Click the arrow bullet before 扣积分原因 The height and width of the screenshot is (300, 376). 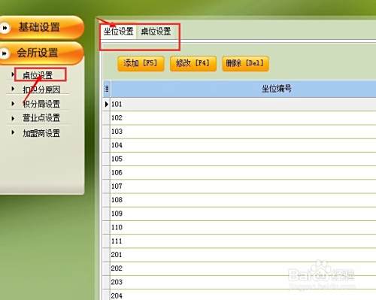pyautogui.click(x=13, y=89)
